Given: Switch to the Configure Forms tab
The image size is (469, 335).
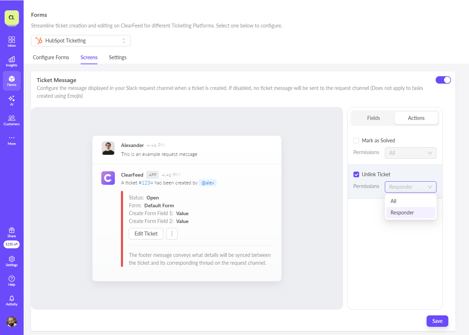Looking at the screenshot, I should (x=51, y=57).
